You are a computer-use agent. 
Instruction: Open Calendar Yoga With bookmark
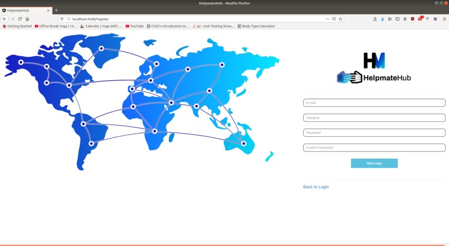(101, 26)
